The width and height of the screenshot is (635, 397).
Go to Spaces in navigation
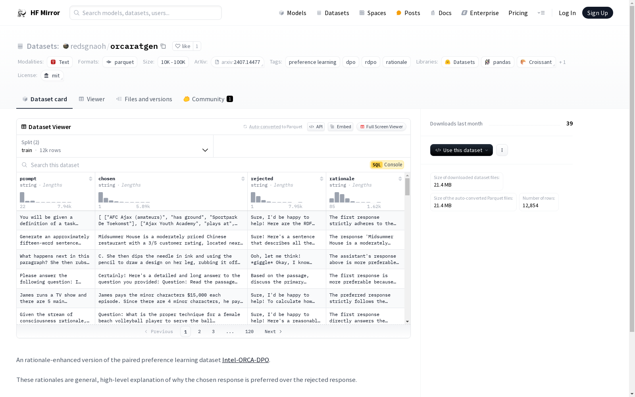coord(373,13)
